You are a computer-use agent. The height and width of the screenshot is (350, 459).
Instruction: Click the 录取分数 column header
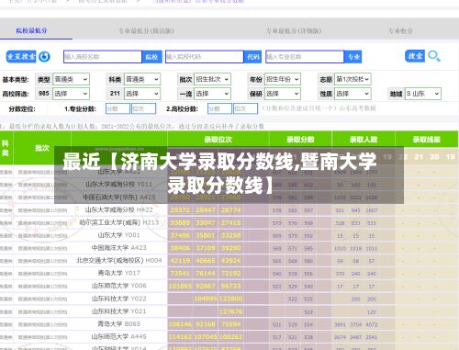click(x=300, y=140)
